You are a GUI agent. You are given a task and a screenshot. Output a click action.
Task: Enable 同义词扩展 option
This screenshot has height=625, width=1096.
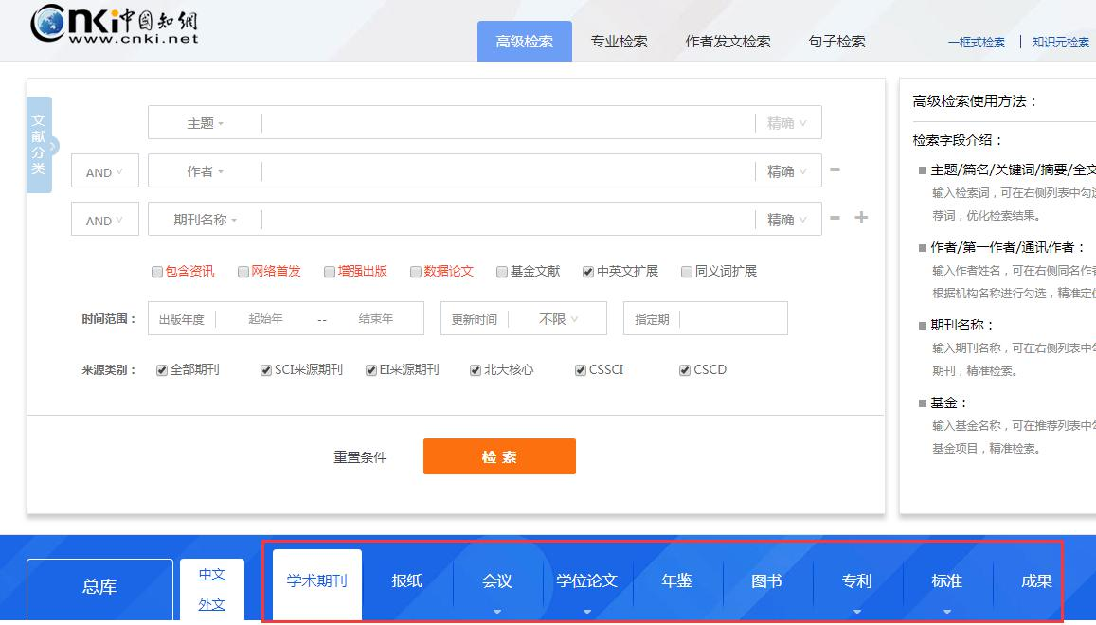click(x=686, y=272)
